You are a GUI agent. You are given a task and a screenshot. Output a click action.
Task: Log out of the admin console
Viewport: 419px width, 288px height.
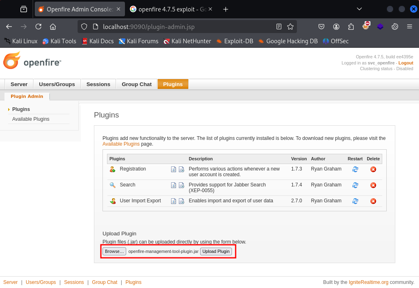[x=406, y=63]
